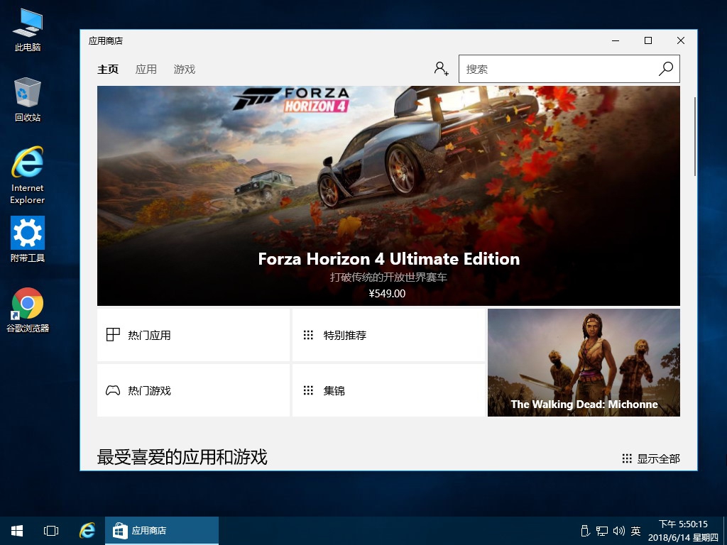Close the 应用商店 window

681,40
